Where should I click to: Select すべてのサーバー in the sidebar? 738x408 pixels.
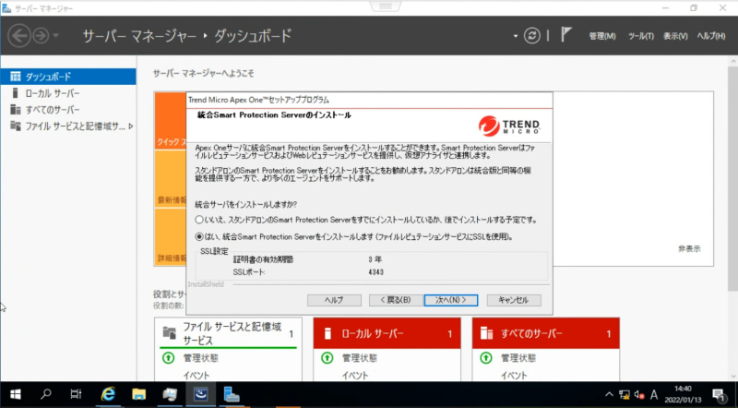[x=68, y=110]
